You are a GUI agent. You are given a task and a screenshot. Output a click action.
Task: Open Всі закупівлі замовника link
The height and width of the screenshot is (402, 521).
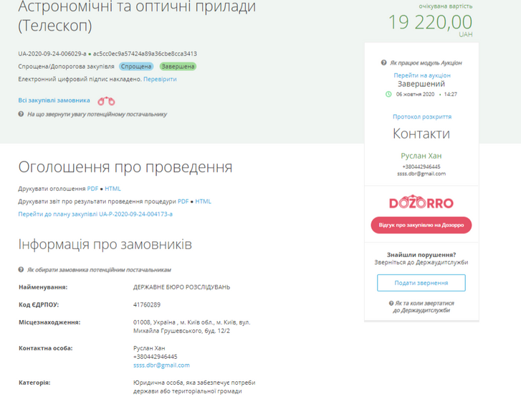point(54,100)
